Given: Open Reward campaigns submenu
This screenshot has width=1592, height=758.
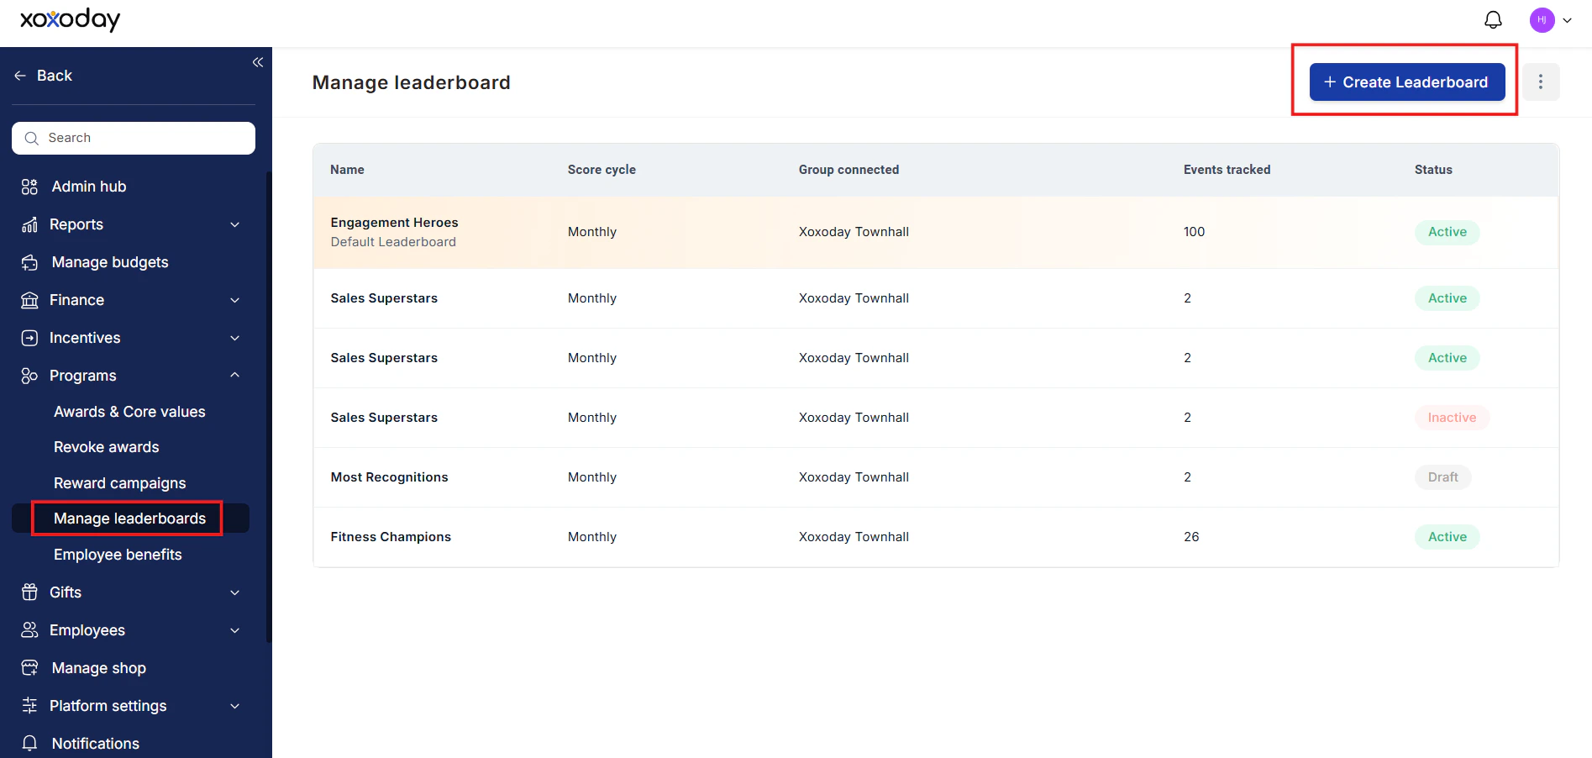Looking at the screenshot, I should [x=120, y=483].
